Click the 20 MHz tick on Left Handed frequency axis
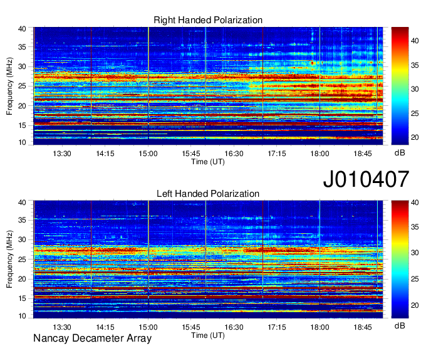Image resolution: width=426 pixels, height=346 pixels. pyautogui.click(x=22, y=279)
